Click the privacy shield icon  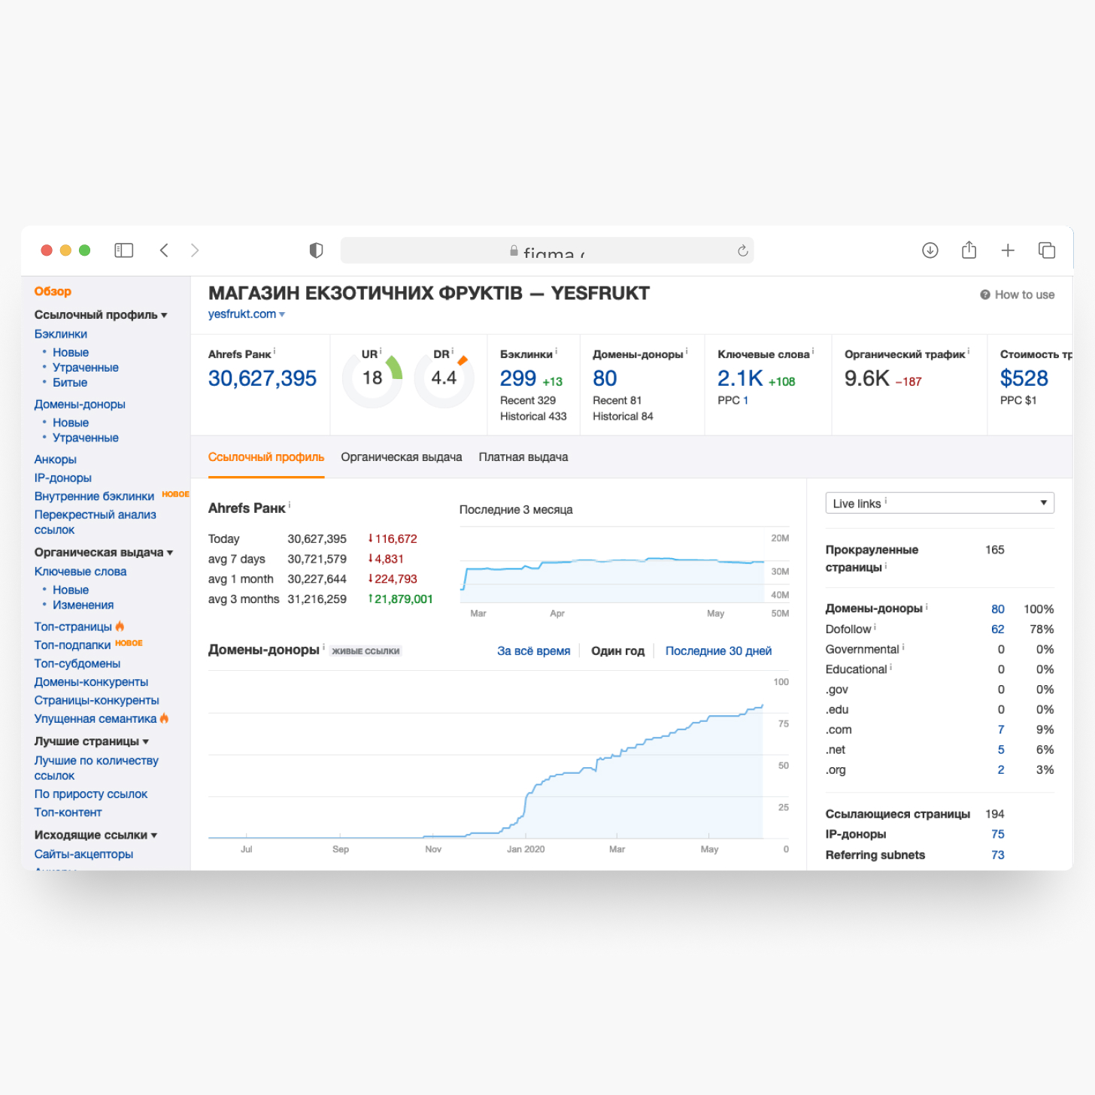point(316,250)
